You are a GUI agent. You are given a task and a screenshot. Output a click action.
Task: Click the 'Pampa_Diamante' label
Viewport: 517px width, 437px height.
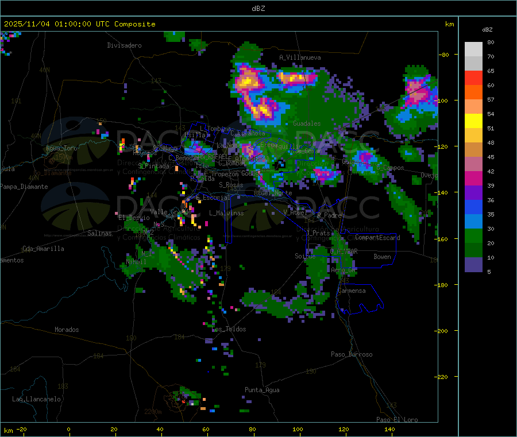[x=24, y=187]
